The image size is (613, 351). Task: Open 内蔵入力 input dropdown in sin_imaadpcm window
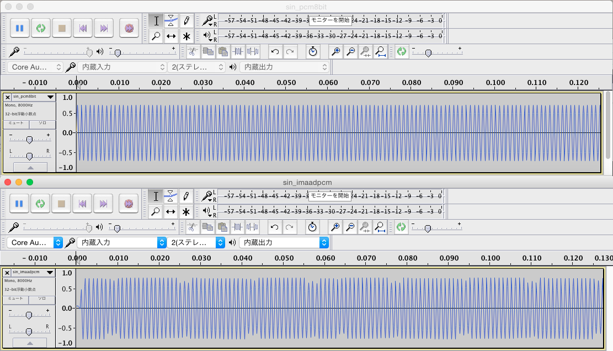122,243
